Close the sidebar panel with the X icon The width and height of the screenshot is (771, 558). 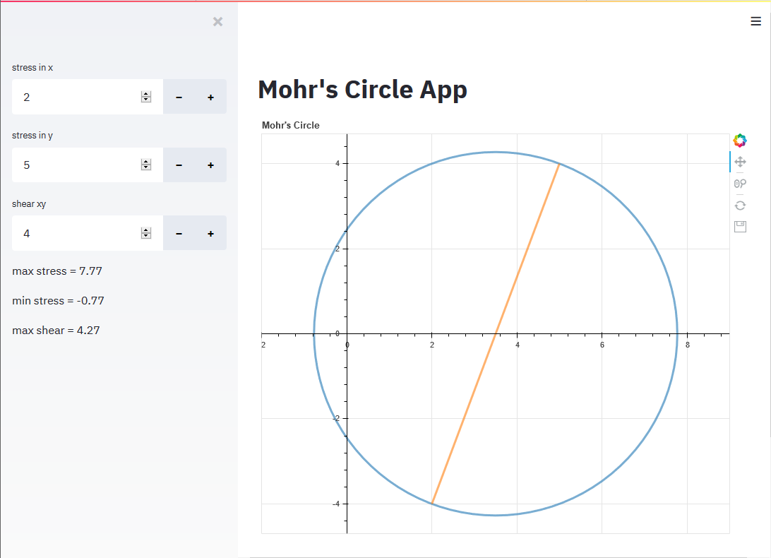pyautogui.click(x=217, y=21)
